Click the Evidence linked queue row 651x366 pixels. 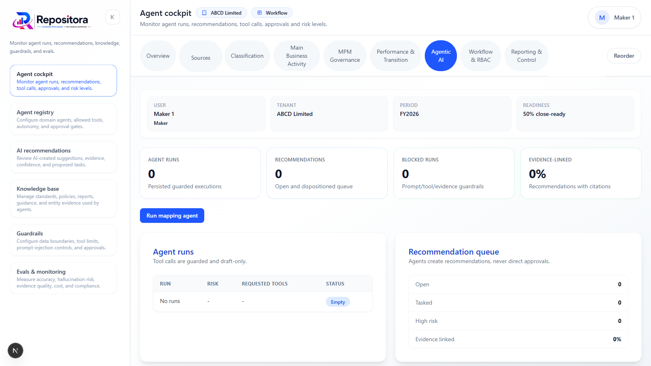point(518,339)
